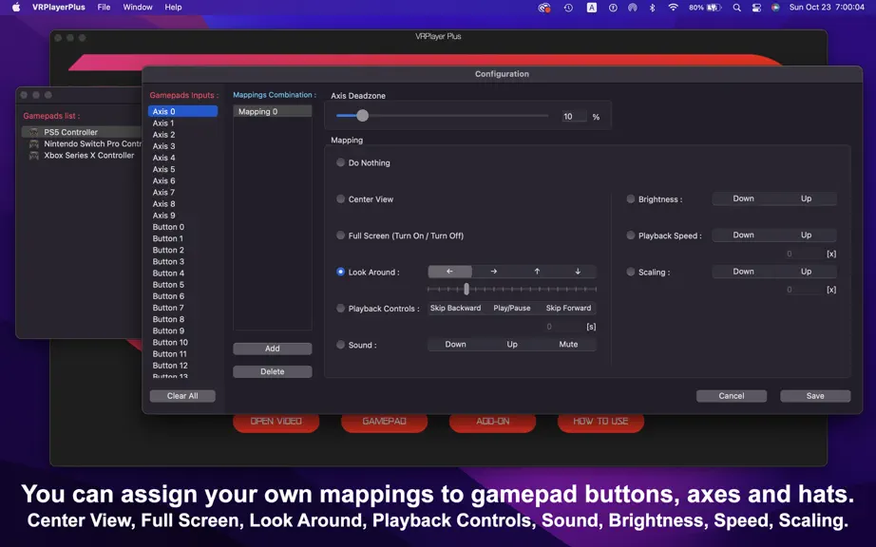Click the Clear All button
This screenshot has width=876, height=547.
click(x=182, y=396)
